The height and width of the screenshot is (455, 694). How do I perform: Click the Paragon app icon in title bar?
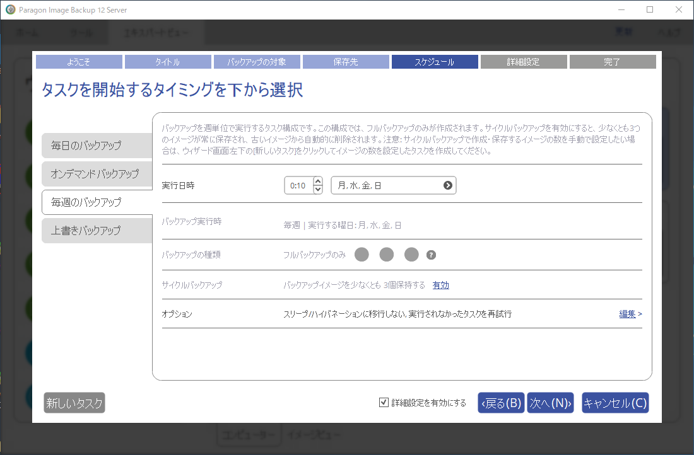10,9
